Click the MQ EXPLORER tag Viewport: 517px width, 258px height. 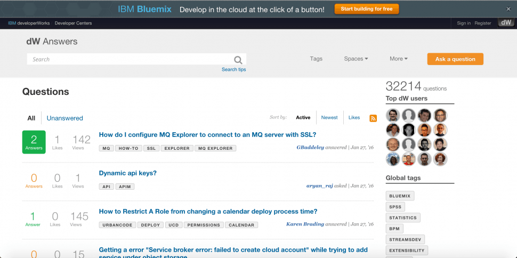point(215,149)
